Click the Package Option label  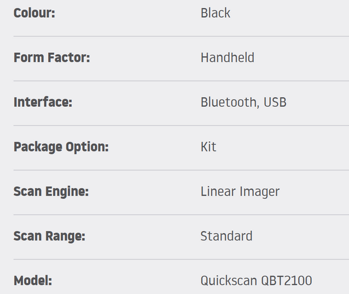click(x=61, y=147)
